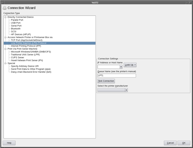This screenshot has width=193, height=148.
Task: Click the Help button
Action: click(9, 143)
